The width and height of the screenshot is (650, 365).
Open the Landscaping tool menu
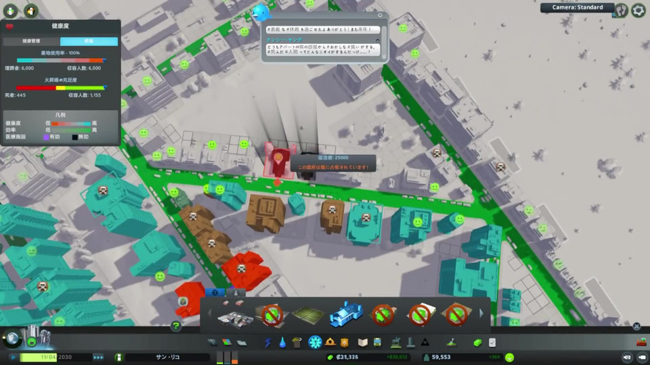tap(452, 342)
